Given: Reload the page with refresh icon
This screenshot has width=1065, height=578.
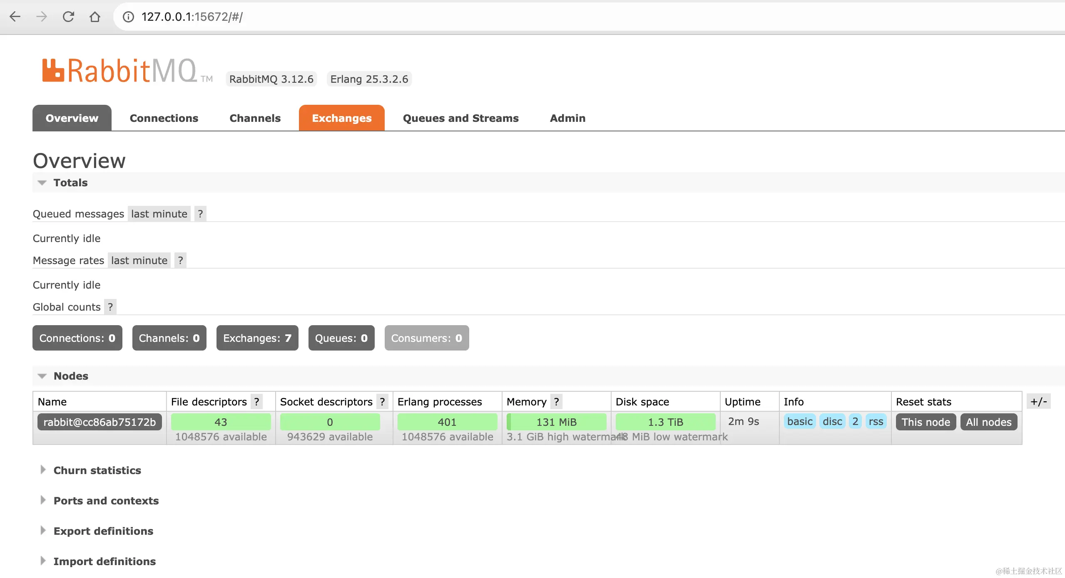Looking at the screenshot, I should coord(68,17).
